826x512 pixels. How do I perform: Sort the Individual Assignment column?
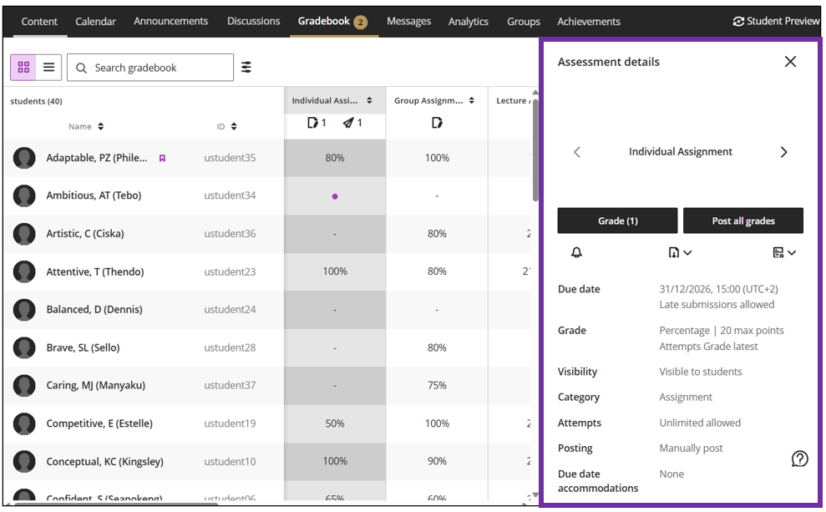369,100
